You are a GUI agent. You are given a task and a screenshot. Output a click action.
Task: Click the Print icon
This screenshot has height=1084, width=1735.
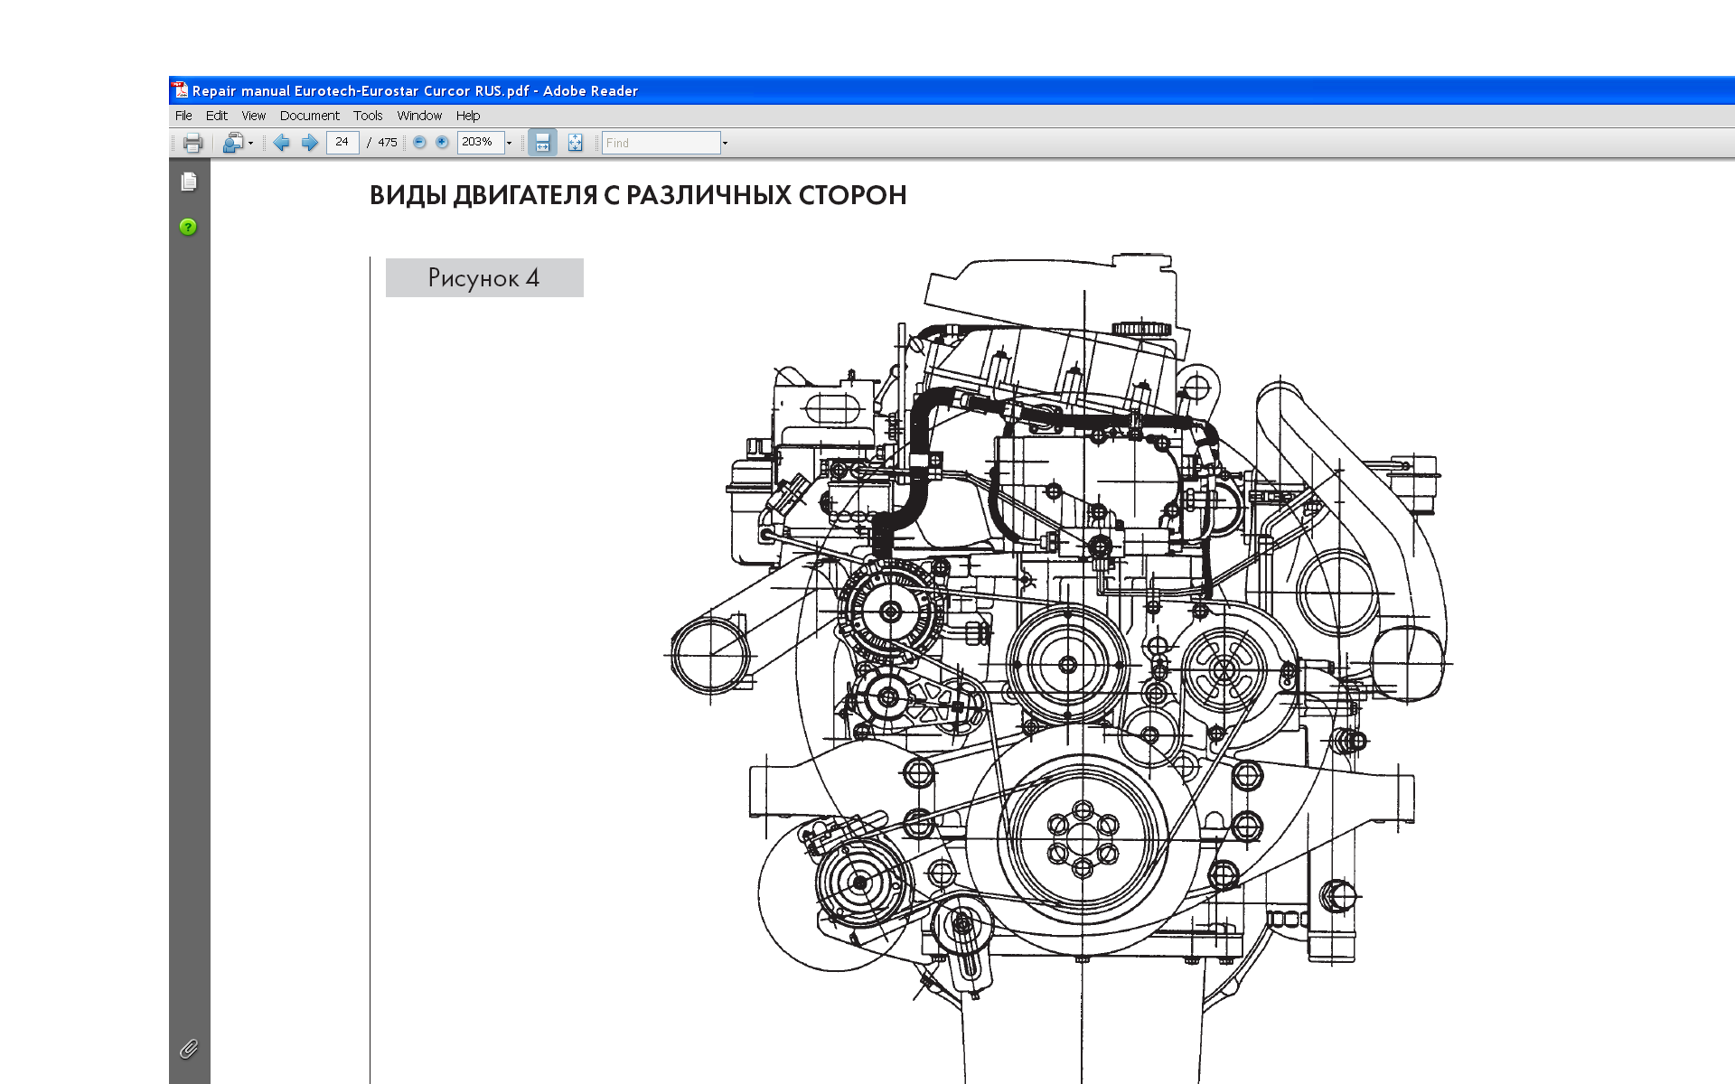(x=192, y=143)
